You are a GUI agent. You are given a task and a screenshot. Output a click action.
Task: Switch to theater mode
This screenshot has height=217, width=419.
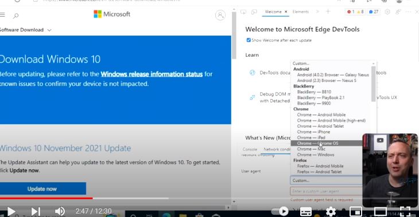click(380, 212)
